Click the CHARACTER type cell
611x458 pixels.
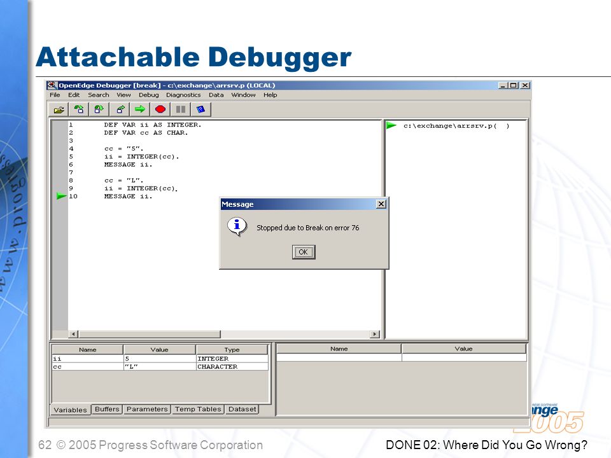pos(232,366)
